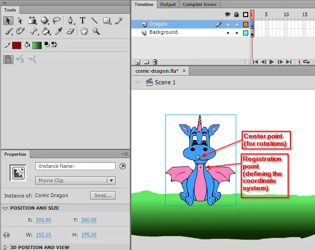The width and height of the screenshot is (315, 250).
Task: Select the Paint Bucket tool
Action: click(45, 32)
